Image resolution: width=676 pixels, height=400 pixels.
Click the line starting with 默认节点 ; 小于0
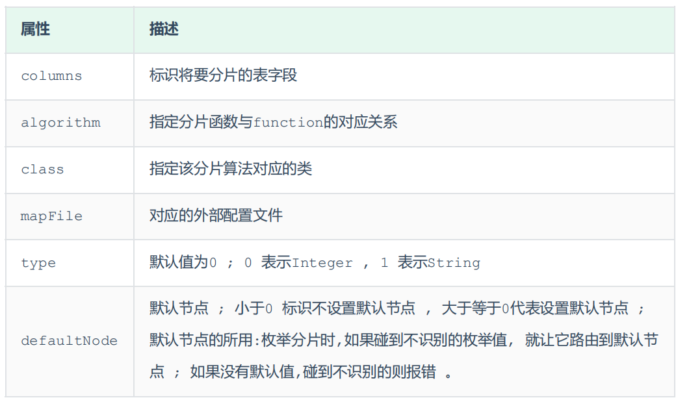click(396, 308)
